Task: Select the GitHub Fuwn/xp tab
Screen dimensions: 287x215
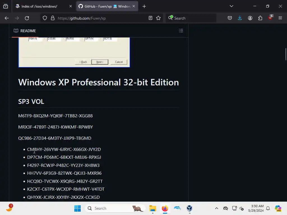Action: [x=107, y=6]
